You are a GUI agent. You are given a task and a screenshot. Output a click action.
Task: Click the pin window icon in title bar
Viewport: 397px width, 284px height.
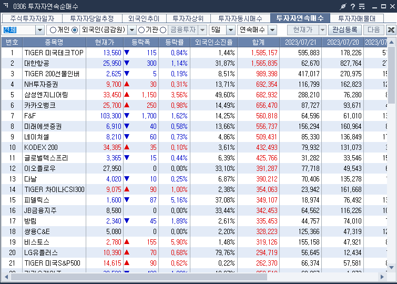point(343,7)
